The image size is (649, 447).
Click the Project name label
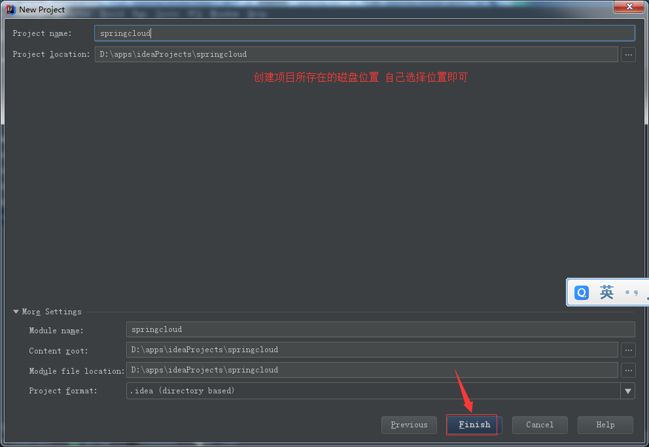tap(42, 33)
